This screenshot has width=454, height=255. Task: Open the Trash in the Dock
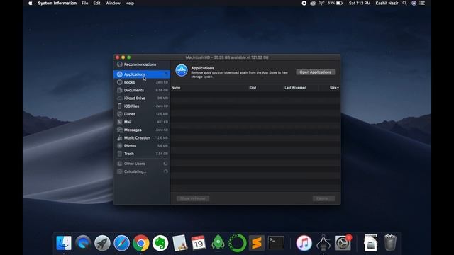[x=390, y=243]
